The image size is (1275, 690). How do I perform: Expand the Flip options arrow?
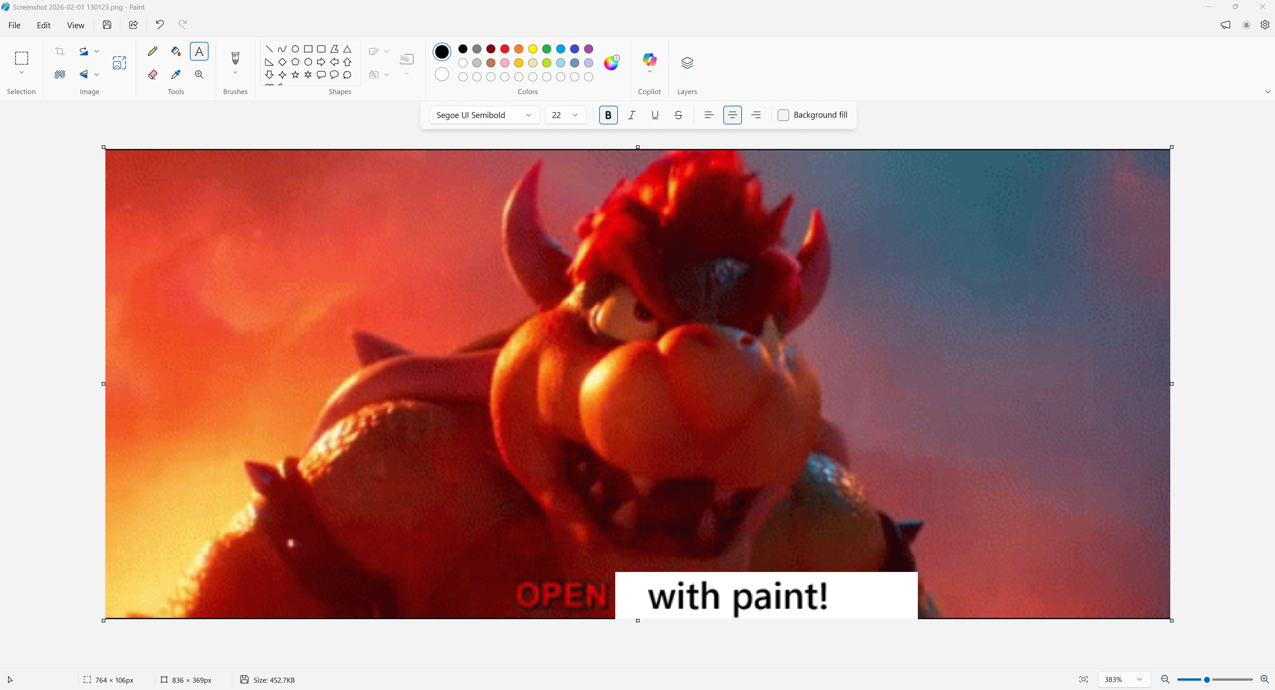point(96,74)
